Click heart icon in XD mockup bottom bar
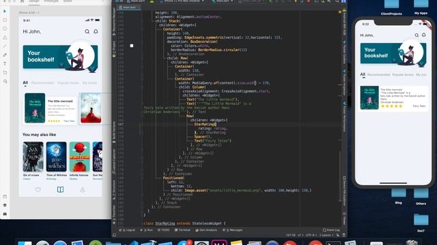The width and height of the screenshot is (437, 245). point(38,189)
